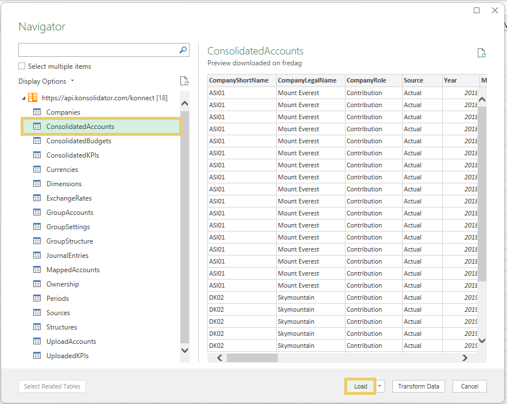Enable Select multiple items checkbox
507x404 pixels.
(22, 66)
